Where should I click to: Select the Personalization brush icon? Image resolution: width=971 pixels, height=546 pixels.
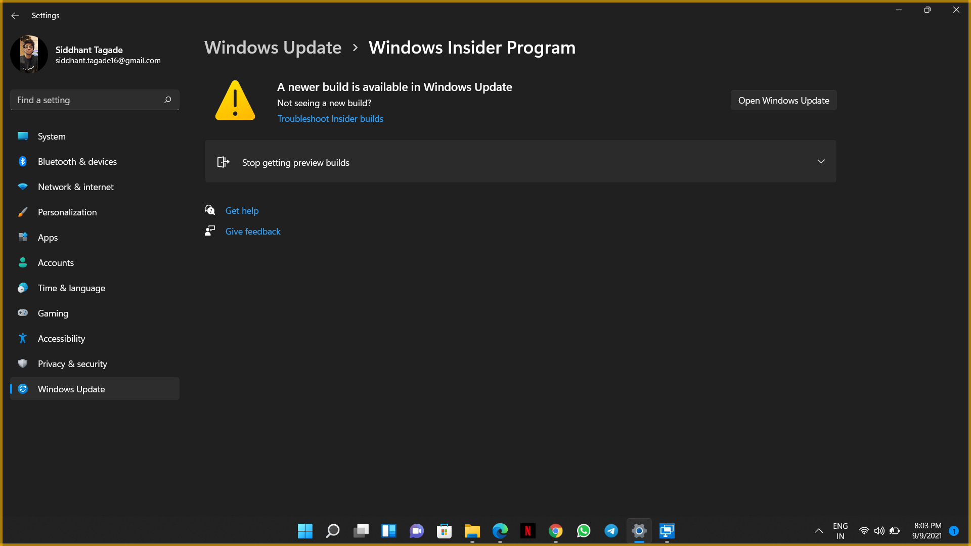point(23,212)
